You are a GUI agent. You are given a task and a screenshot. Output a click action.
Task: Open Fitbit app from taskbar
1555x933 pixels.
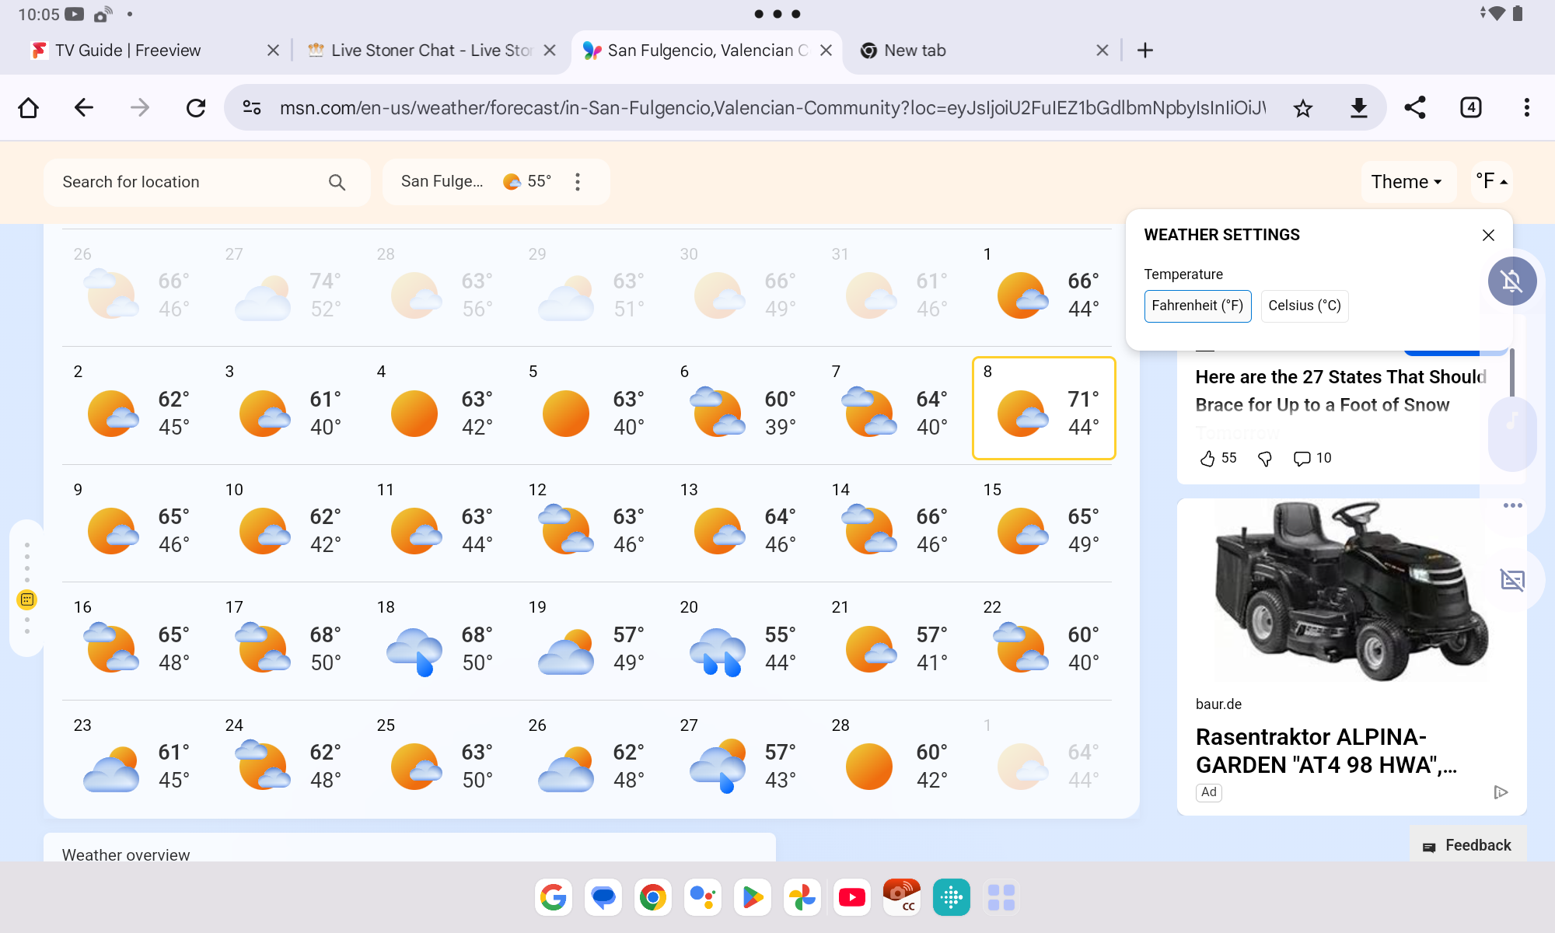tap(952, 898)
